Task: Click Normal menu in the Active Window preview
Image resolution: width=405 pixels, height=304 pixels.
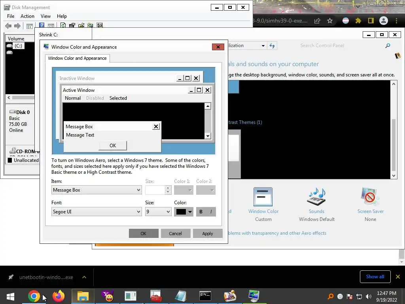Action: pyautogui.click(x=73, y=98)
